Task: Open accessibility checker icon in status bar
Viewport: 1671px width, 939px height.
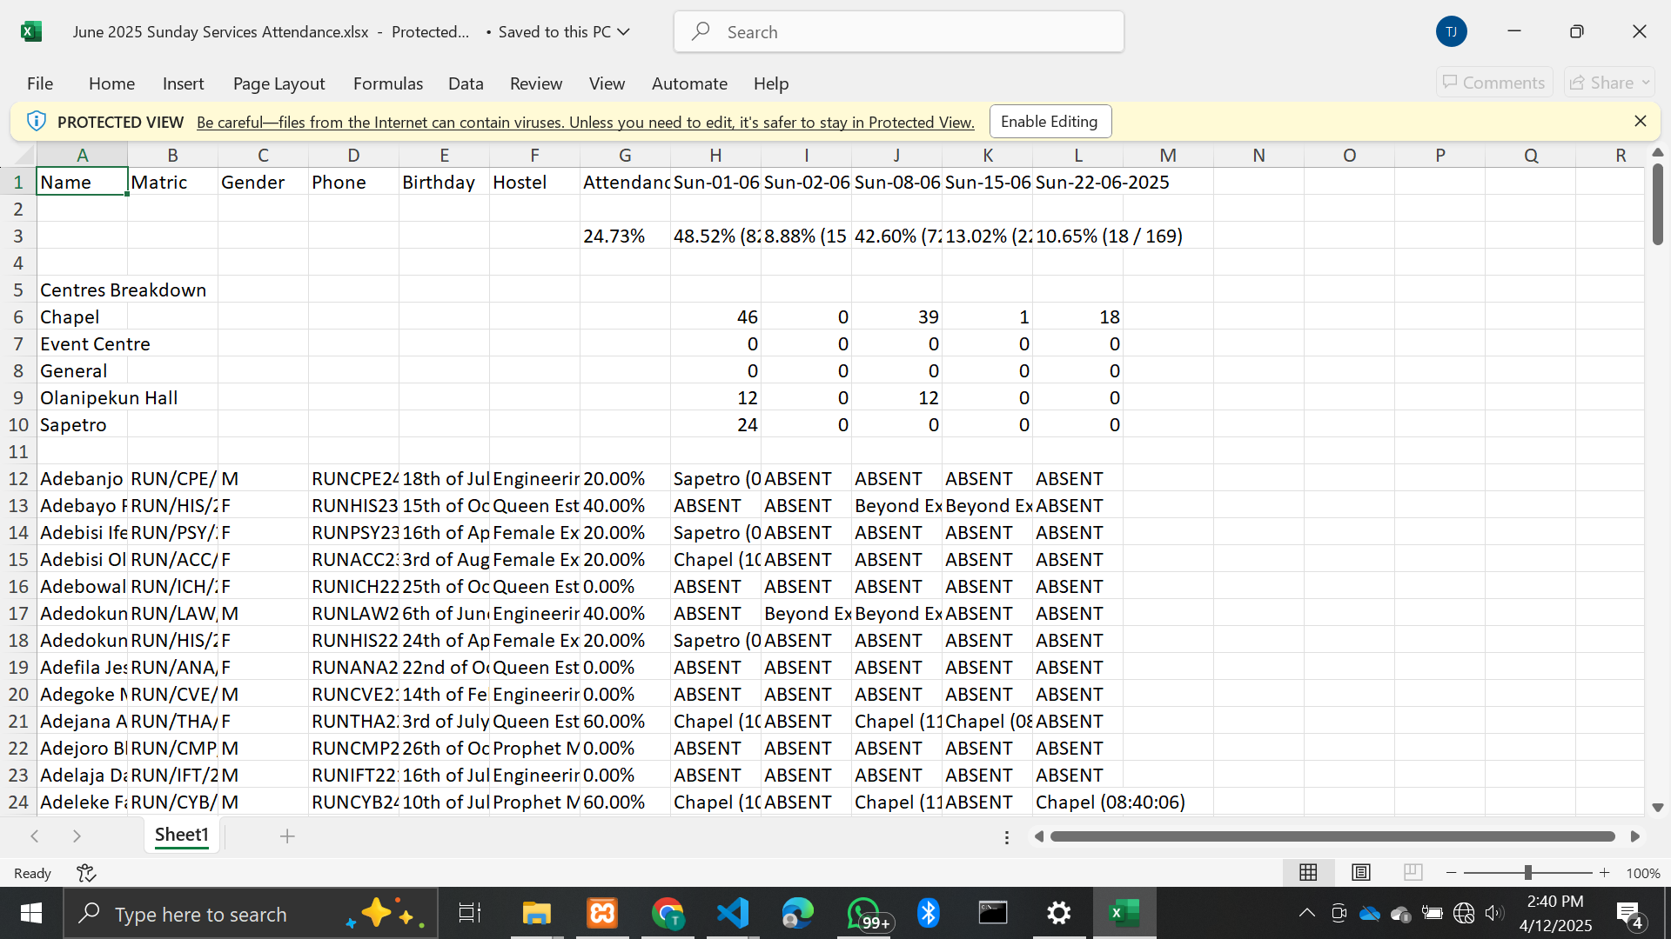Action: tap(86, 872)
